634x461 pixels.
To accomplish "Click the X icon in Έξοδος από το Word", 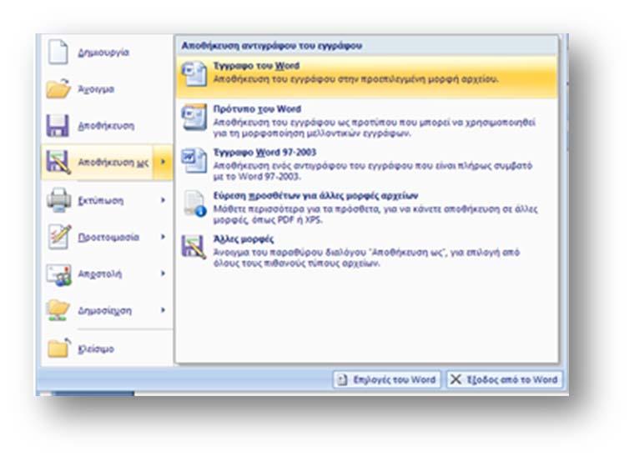I will [x=455, y=379].
